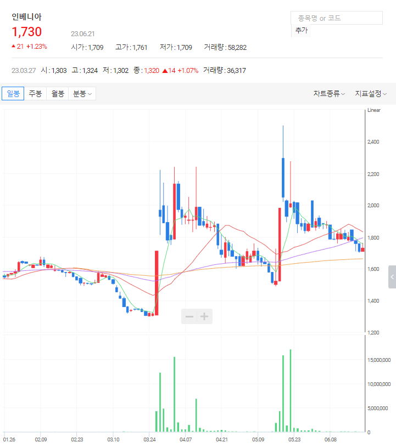396x448 pixels.
Task: Click the Linear scale label
Action: (374, 110)
